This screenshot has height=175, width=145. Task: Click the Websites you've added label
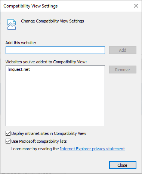pos(46,62)
